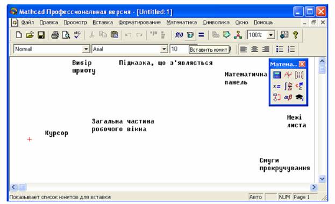The image size is (335, 204).
Task: Toggle align left formatting
Action: click(244, 49)
